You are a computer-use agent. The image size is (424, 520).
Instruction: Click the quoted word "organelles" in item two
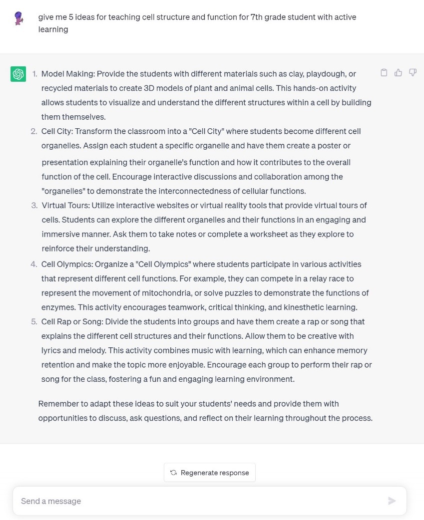[x=61, y=191]
